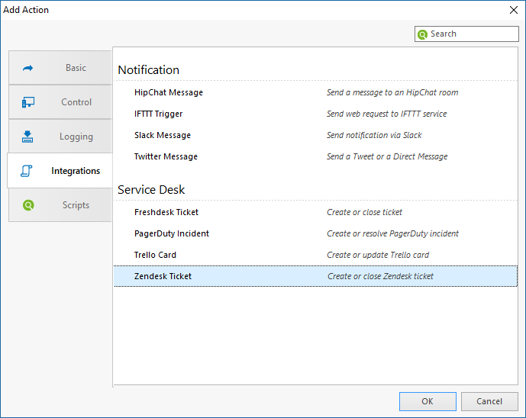Go to the Scripts tab
The height and width of the screenshot is (418, 526).
(x=60, y=205)
